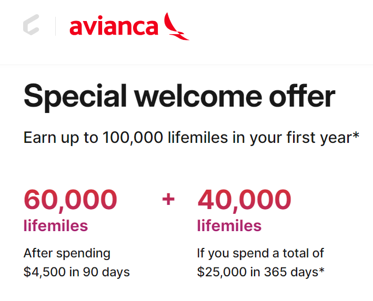The height and width of the screenshot is (301, 373).
Task: Click the asterisk after 365 days
Action: click(321, 271)
